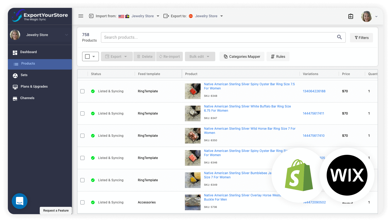Open the Channels section in the sidebar

click(27, 98)
